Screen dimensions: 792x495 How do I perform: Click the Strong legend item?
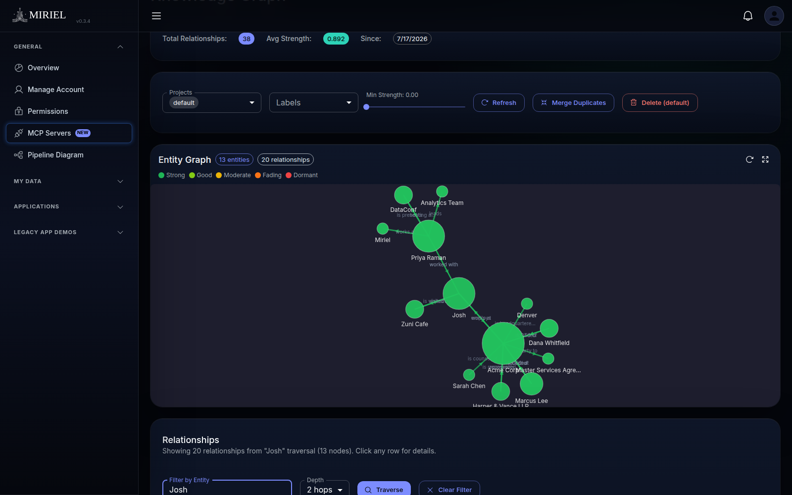click(x=172, y=175)
